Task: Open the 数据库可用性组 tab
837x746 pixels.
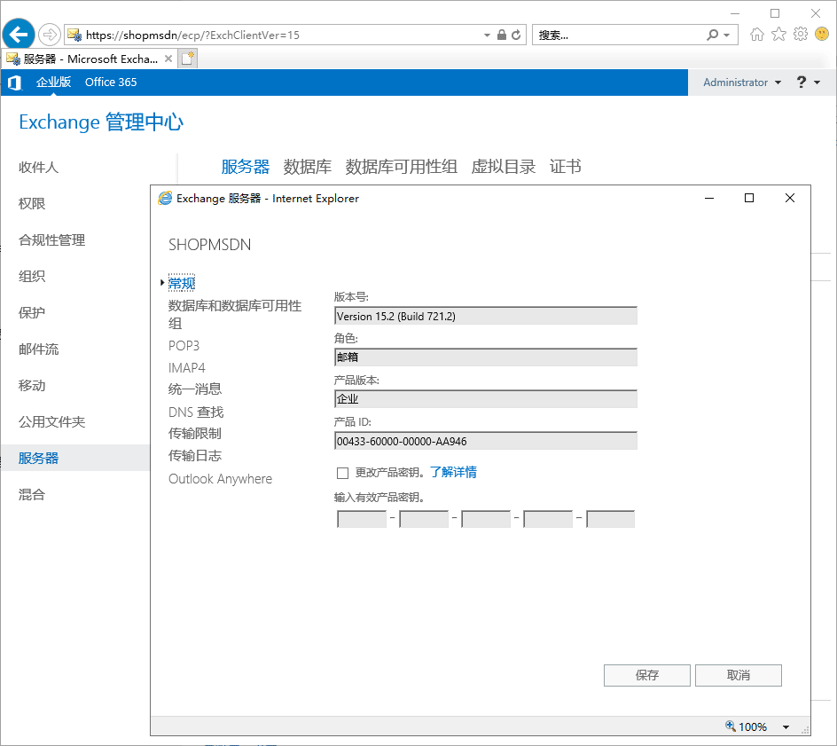Action: click(401, 167)
